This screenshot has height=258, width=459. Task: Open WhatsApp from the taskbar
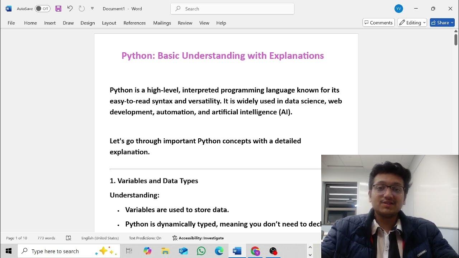point(201,251)
